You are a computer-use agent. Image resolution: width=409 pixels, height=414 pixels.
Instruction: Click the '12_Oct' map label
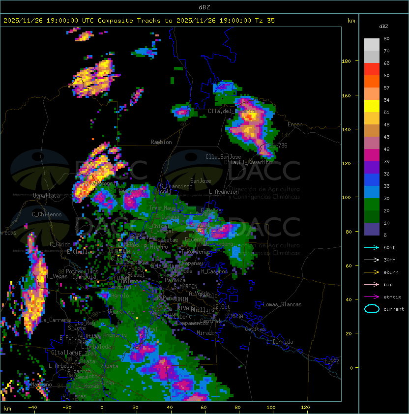(221, 307)
